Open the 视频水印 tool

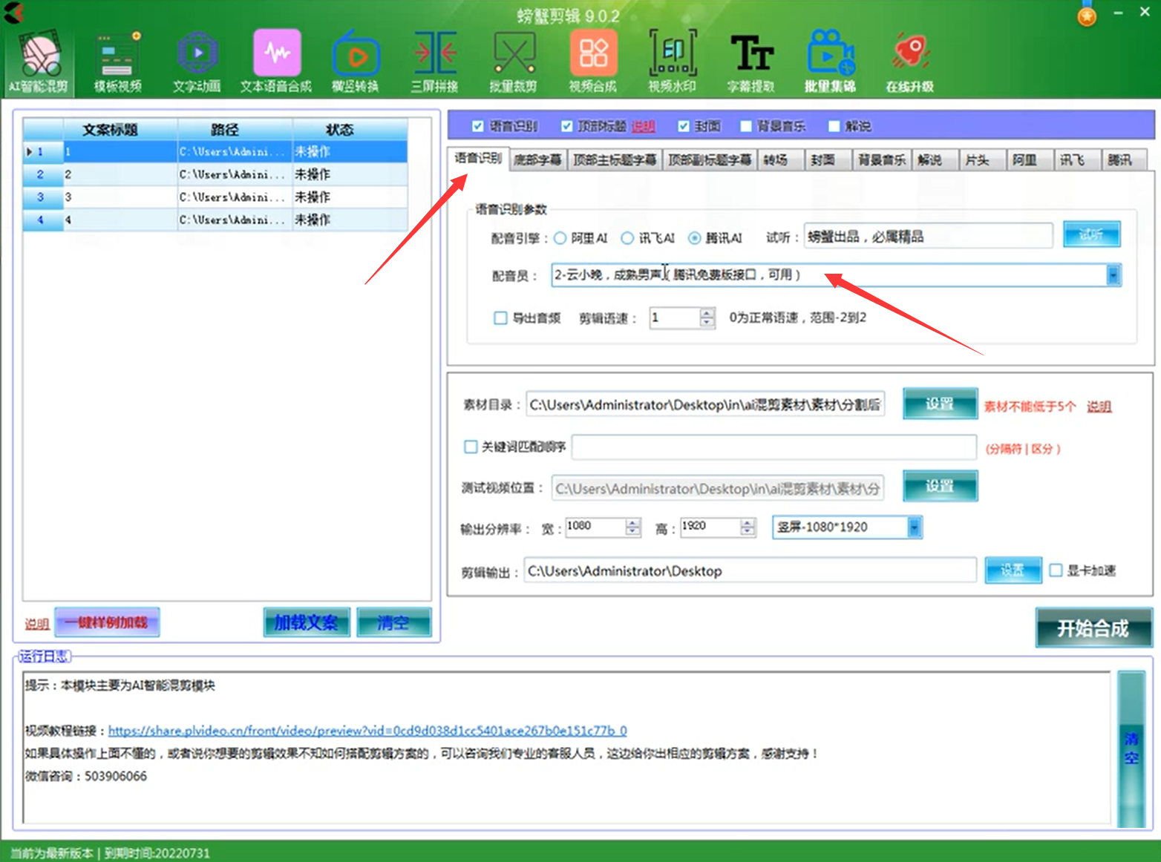pyautogui.click(x=673, y=62)
